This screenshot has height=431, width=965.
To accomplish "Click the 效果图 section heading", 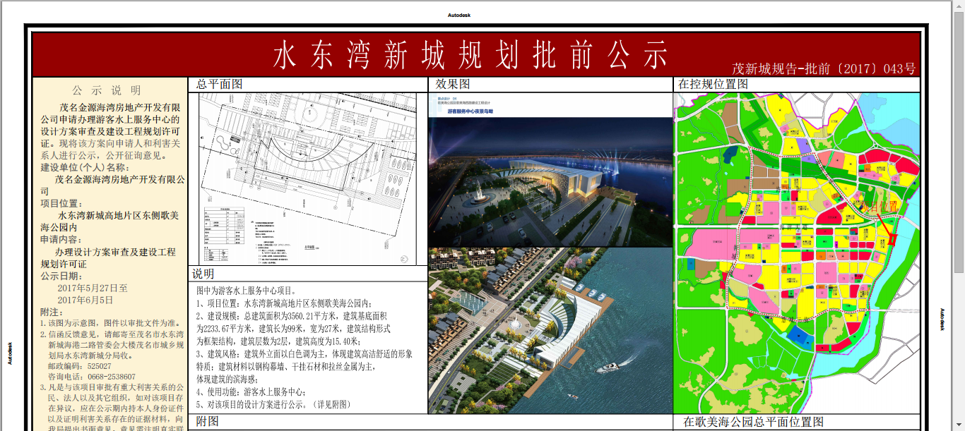I will pos(453,85).
